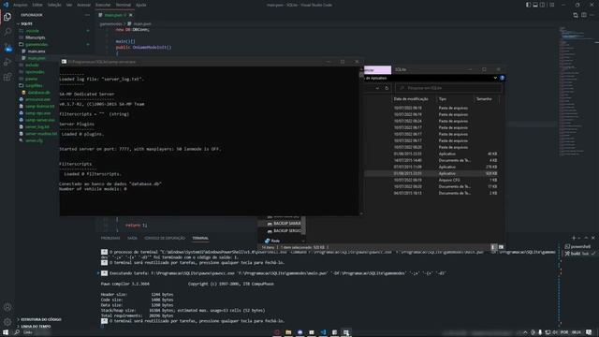
Task: Open samp-server.exe in the explorer
Action: click(40, 120)
